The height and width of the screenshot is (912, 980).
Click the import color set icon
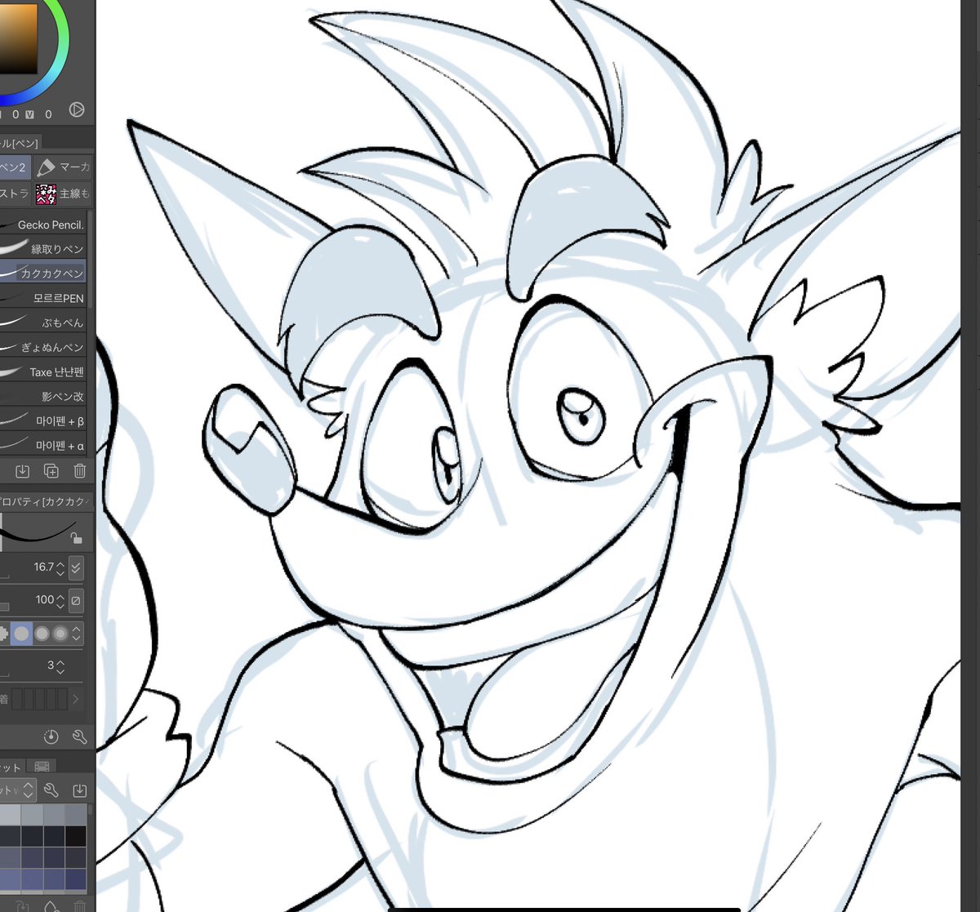pos(79,790)
